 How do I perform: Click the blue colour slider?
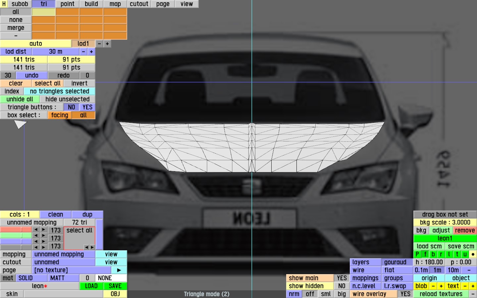tap(16, 241)
